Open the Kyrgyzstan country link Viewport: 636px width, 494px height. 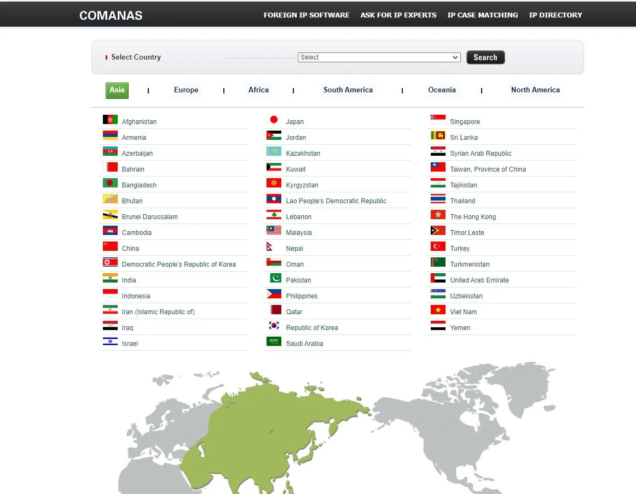point(302,185)
